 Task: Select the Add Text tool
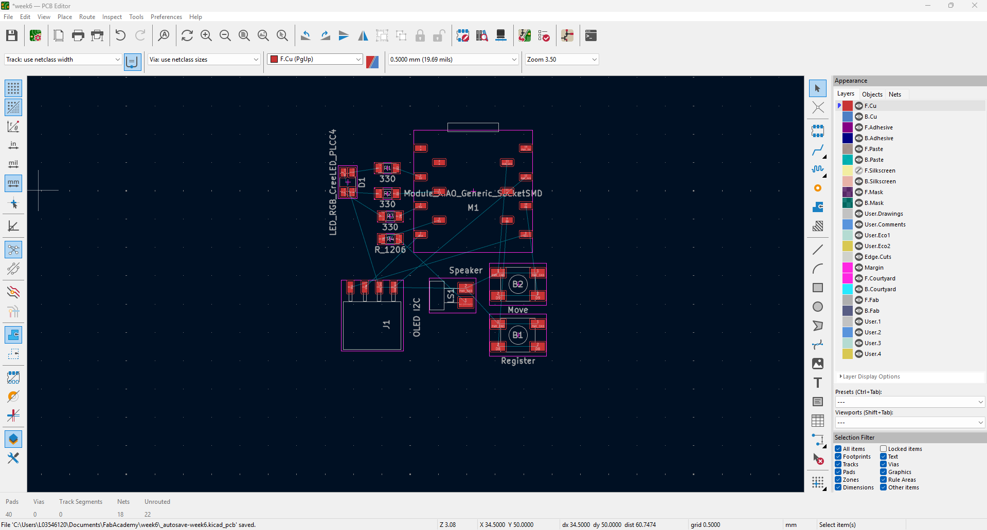click(x=817, y=383)
